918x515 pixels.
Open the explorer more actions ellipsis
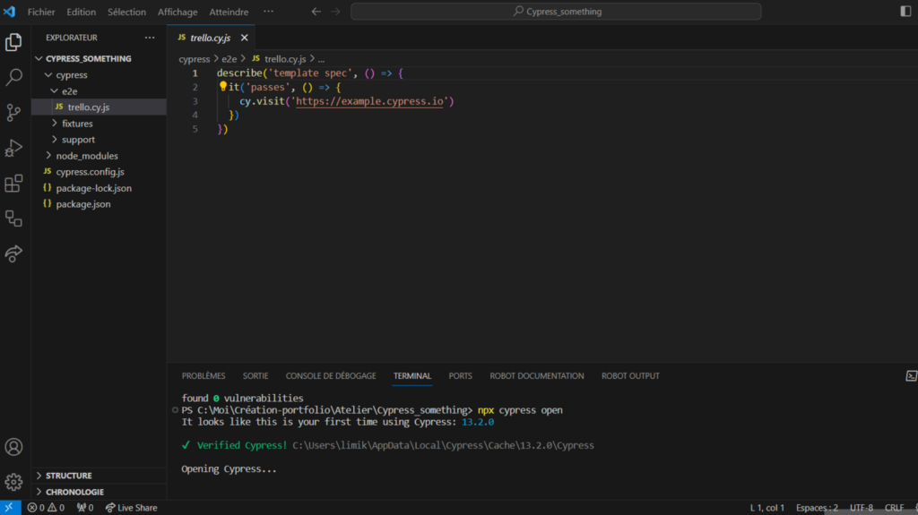pos(150,38)
